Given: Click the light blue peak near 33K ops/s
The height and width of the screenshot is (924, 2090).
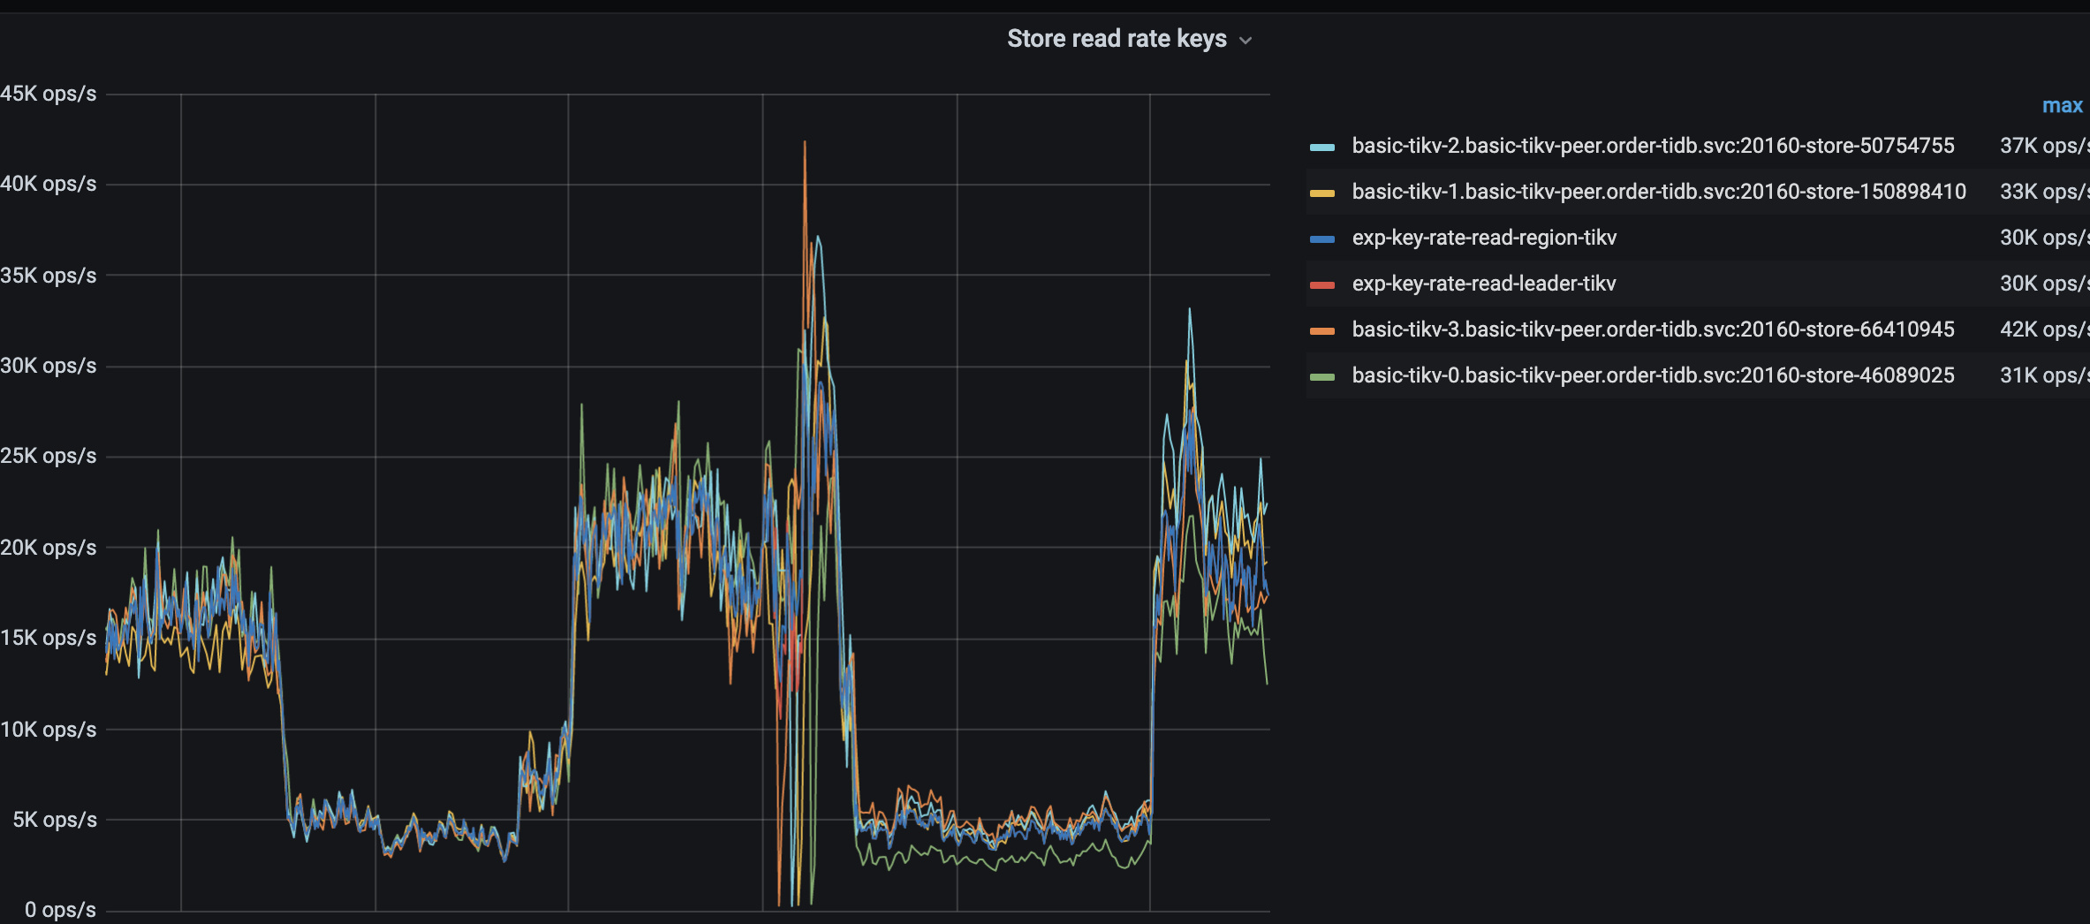Looking at the screenshot, I should point(1190,311).
